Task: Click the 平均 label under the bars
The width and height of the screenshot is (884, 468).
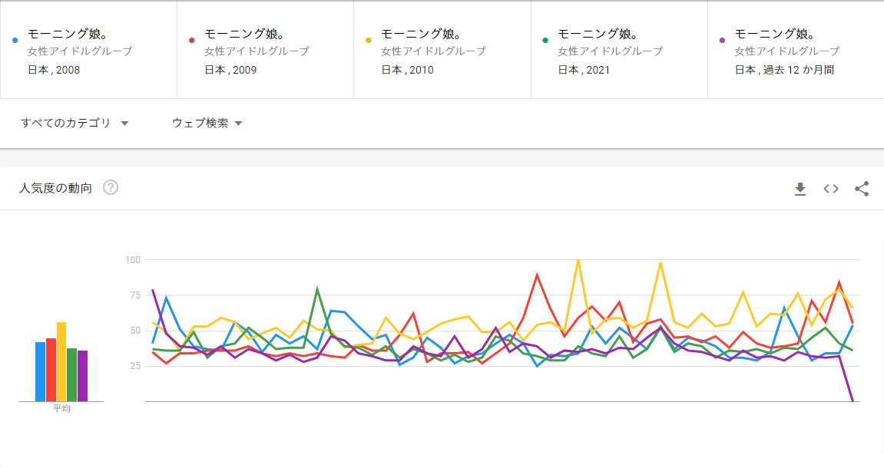Action: tap(61, 408)
